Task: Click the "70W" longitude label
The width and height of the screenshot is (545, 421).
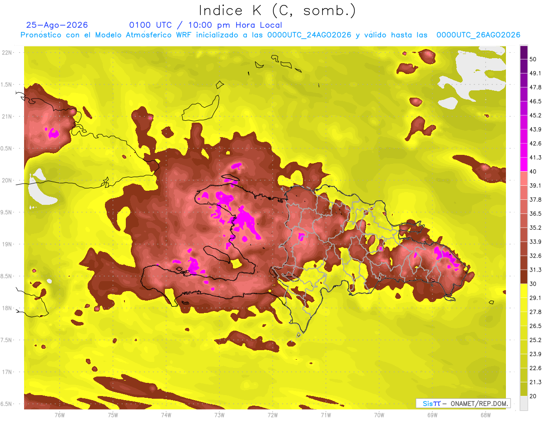Action: point(379,415)
